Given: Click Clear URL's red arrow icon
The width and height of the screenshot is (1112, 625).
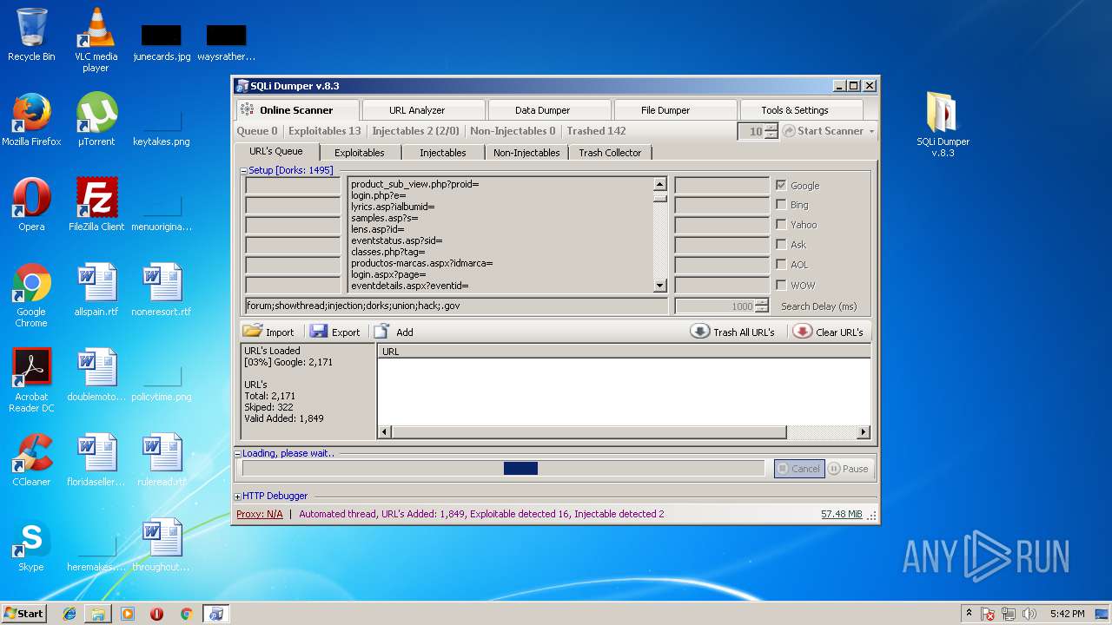Looking at the screenshot, I should (x=802, y=332).
